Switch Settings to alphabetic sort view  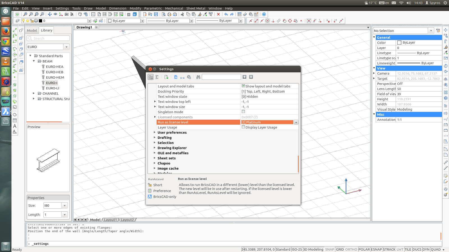[x=157, y=77]
